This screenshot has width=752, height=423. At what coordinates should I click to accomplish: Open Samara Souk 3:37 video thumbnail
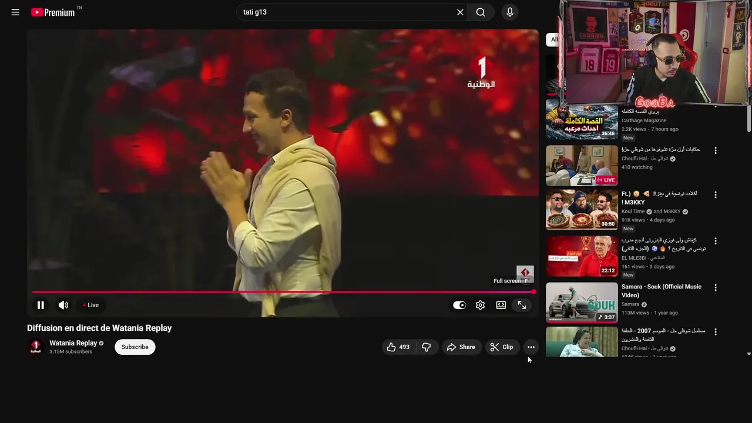582,303
